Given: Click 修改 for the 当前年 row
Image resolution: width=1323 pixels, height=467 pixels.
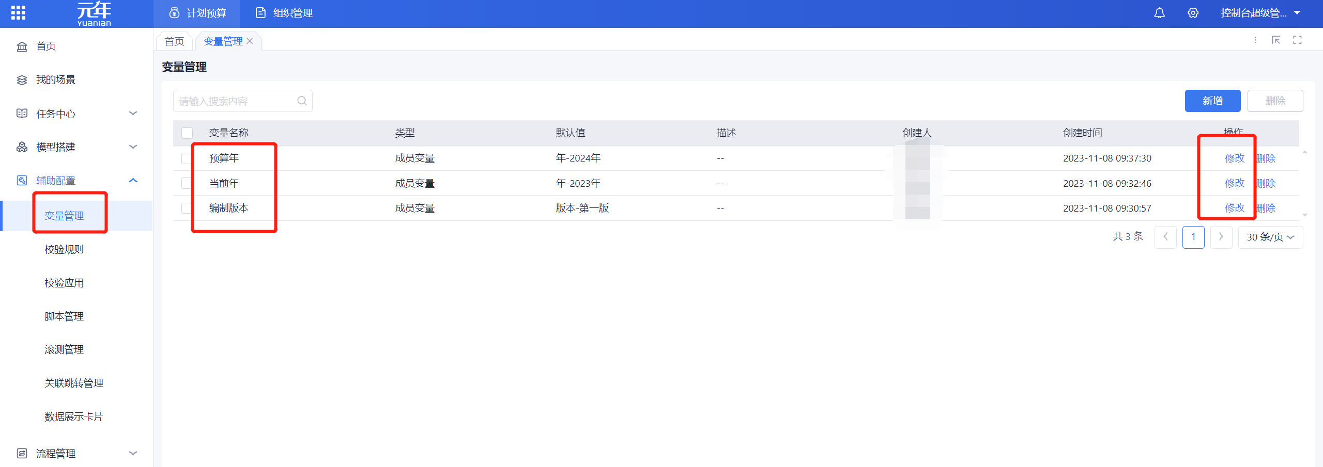Looking at the screenshot, I should [x=1235, y=183].
